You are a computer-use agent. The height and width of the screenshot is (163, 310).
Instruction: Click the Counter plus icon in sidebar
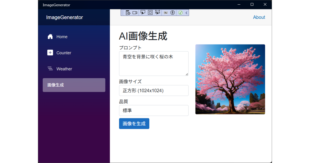point(50,53)
